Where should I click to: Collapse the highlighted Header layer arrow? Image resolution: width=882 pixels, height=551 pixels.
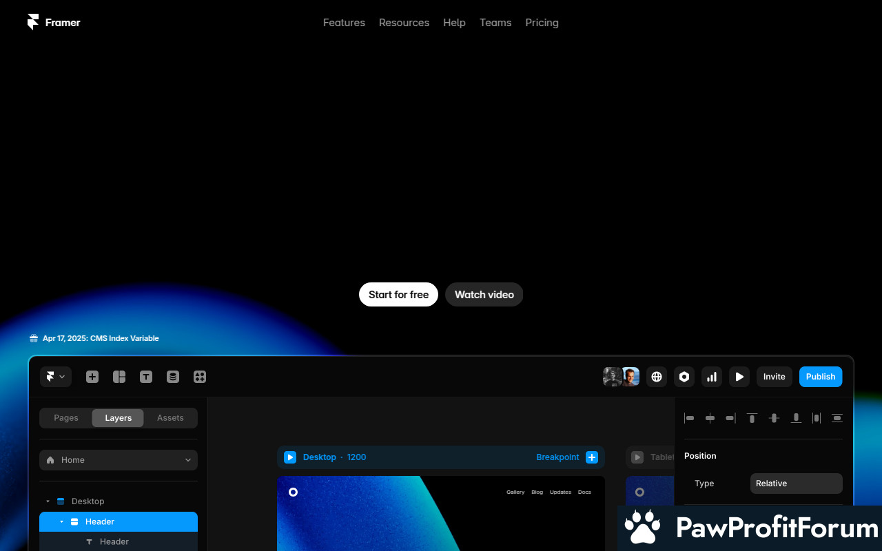(x=61, y=522)
